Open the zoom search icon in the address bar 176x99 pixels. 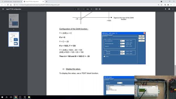158,5
